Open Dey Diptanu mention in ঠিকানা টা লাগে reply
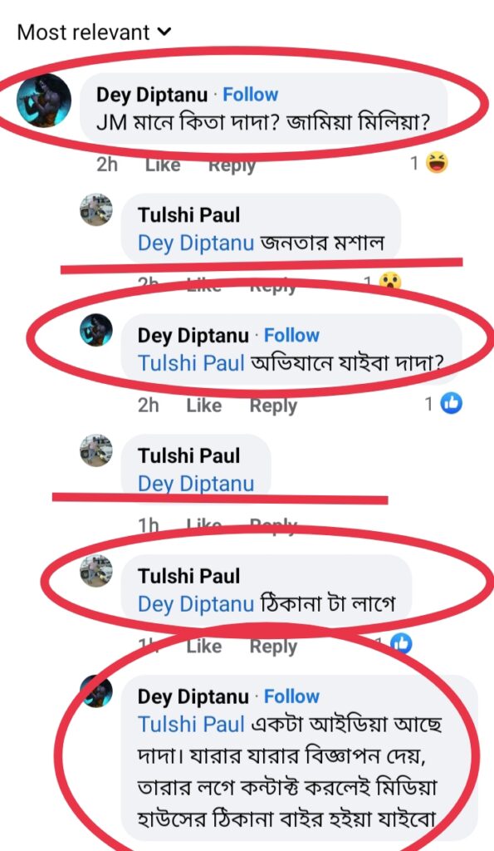This screenshot has height=851, width=494. 196,604
